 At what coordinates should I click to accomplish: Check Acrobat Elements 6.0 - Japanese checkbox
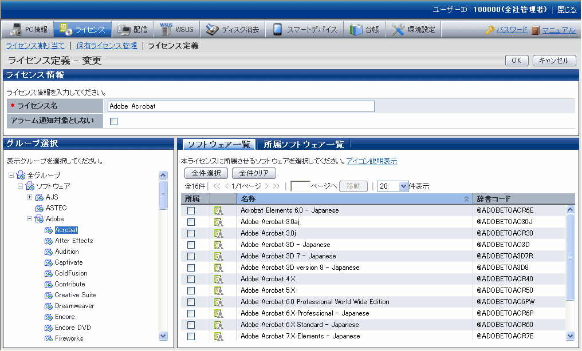[191, 211]
